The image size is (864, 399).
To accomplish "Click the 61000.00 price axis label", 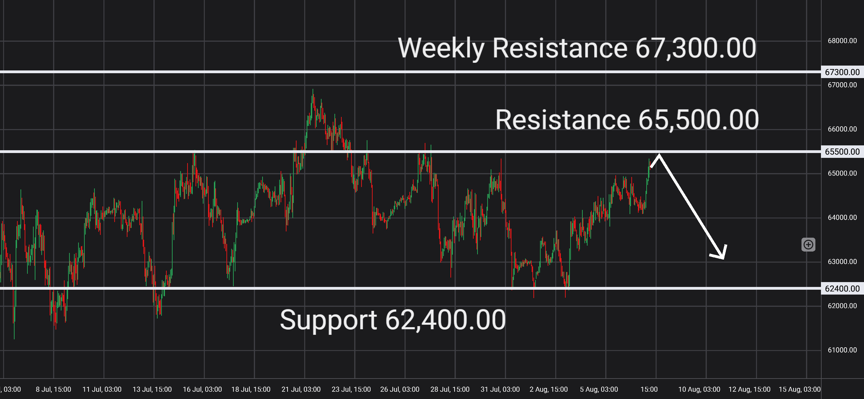I will (x=842, y=350).
